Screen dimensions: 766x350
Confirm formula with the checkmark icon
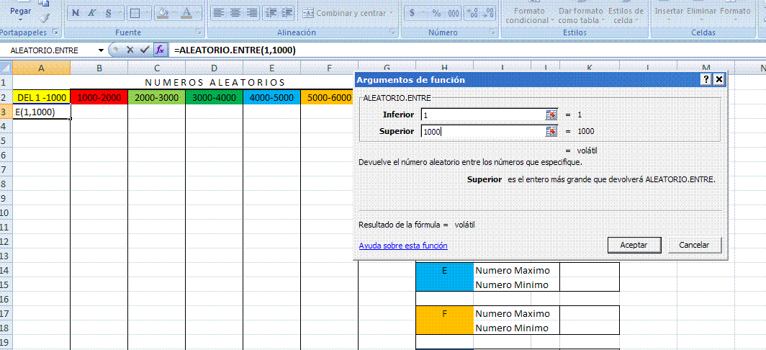coord(145,50)
